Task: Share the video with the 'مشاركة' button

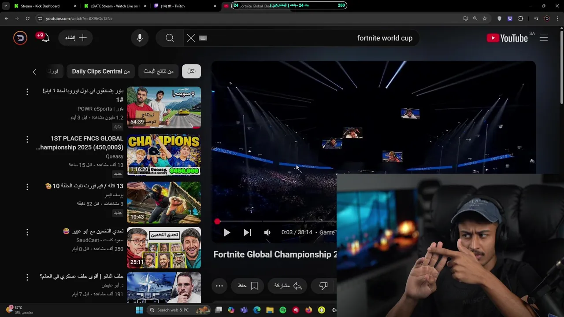Action: (288, 286)
